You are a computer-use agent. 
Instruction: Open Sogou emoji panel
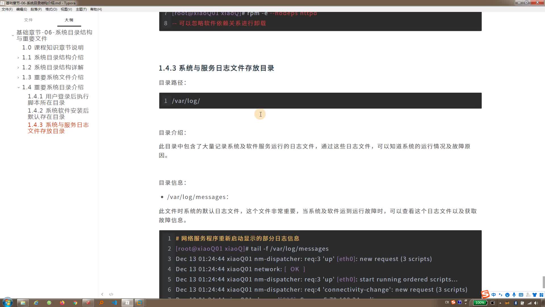(x=507, y=295)
